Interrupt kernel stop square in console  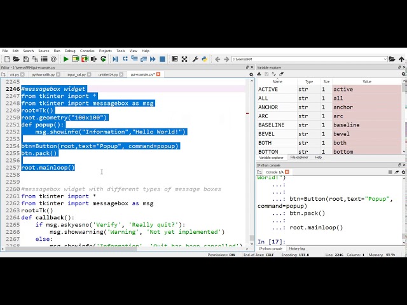(390, 172)
